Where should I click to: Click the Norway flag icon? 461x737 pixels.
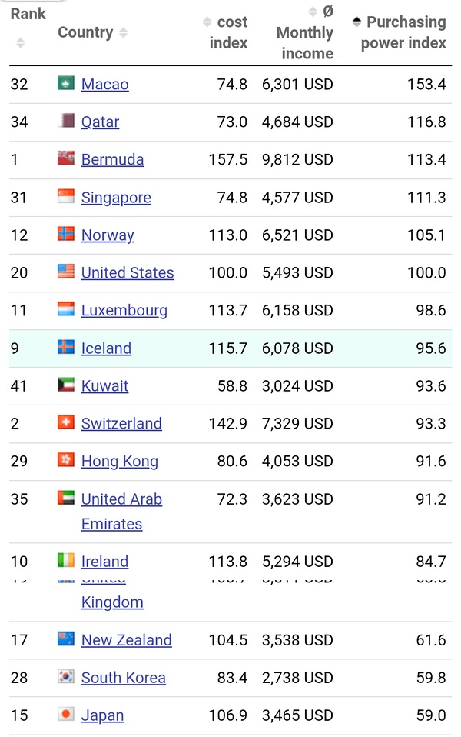(x=66, y=234)
